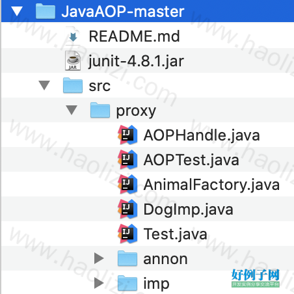The width and height of the screenshot is (294, 294).
Task: Click the JavaAOP-master folder icon
Action: (x=46, y=11)
